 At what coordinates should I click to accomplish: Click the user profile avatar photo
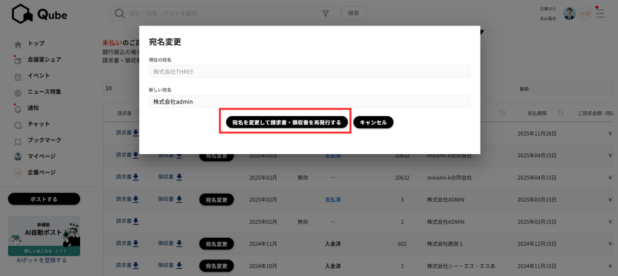pyautogui.click(x=569, y=14)
